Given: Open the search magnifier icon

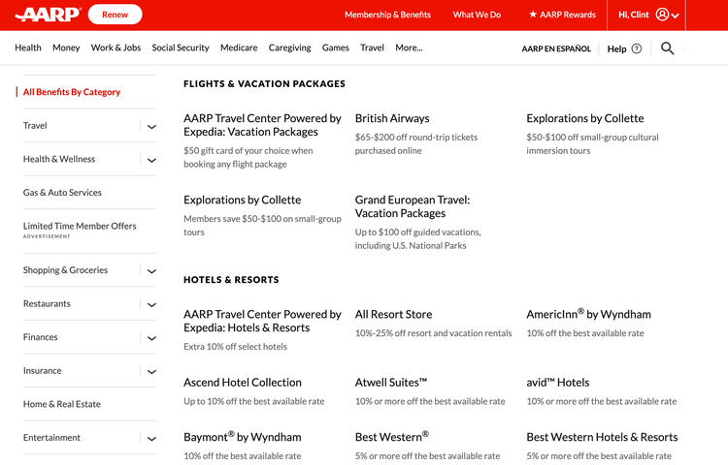Looking at the screenshot, I should click(x=667, y=48).
